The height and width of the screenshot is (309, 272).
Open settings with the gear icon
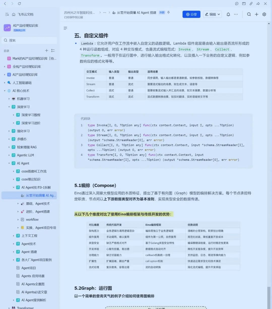[264, 14]
